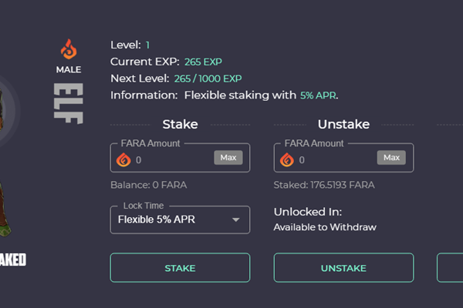Click the partially visible button right of UNSTAKE
463x308 pixels.
pyautogui.click(x=450, y=268)
